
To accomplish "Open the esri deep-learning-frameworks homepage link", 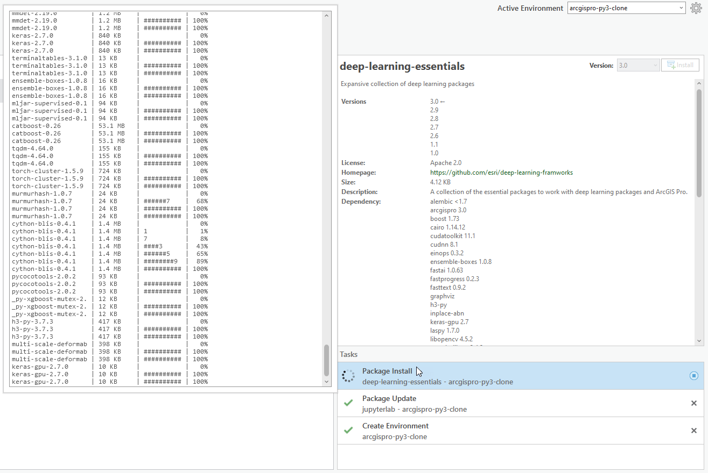I will tap(501, 173).
